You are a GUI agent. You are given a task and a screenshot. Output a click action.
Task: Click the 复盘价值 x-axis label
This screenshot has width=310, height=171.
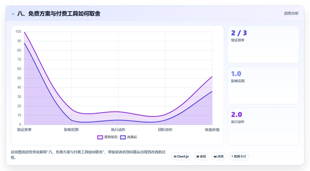pyautogui.click(x=212, y=130)
